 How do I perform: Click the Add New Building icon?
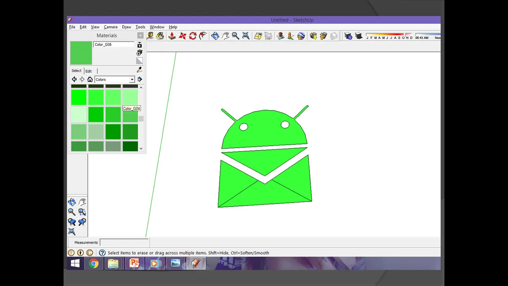click(x=281, y=36)
